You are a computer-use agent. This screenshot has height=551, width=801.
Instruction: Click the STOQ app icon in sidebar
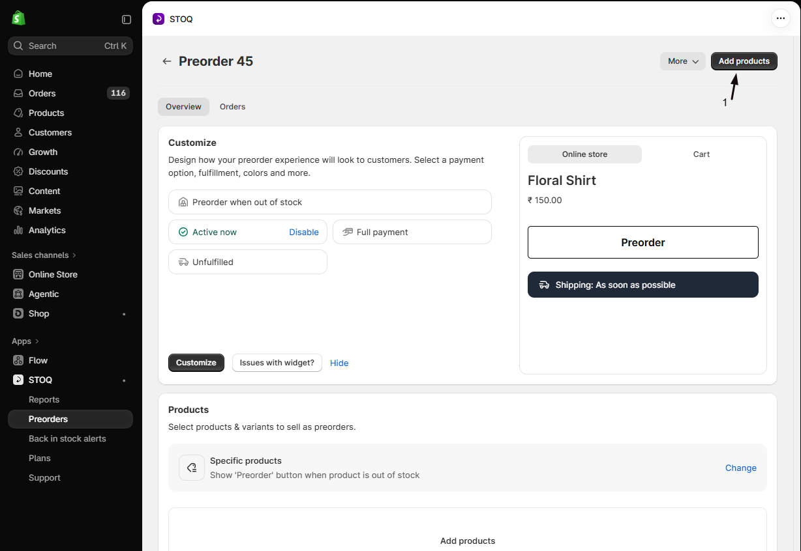[x=18, y=380]
